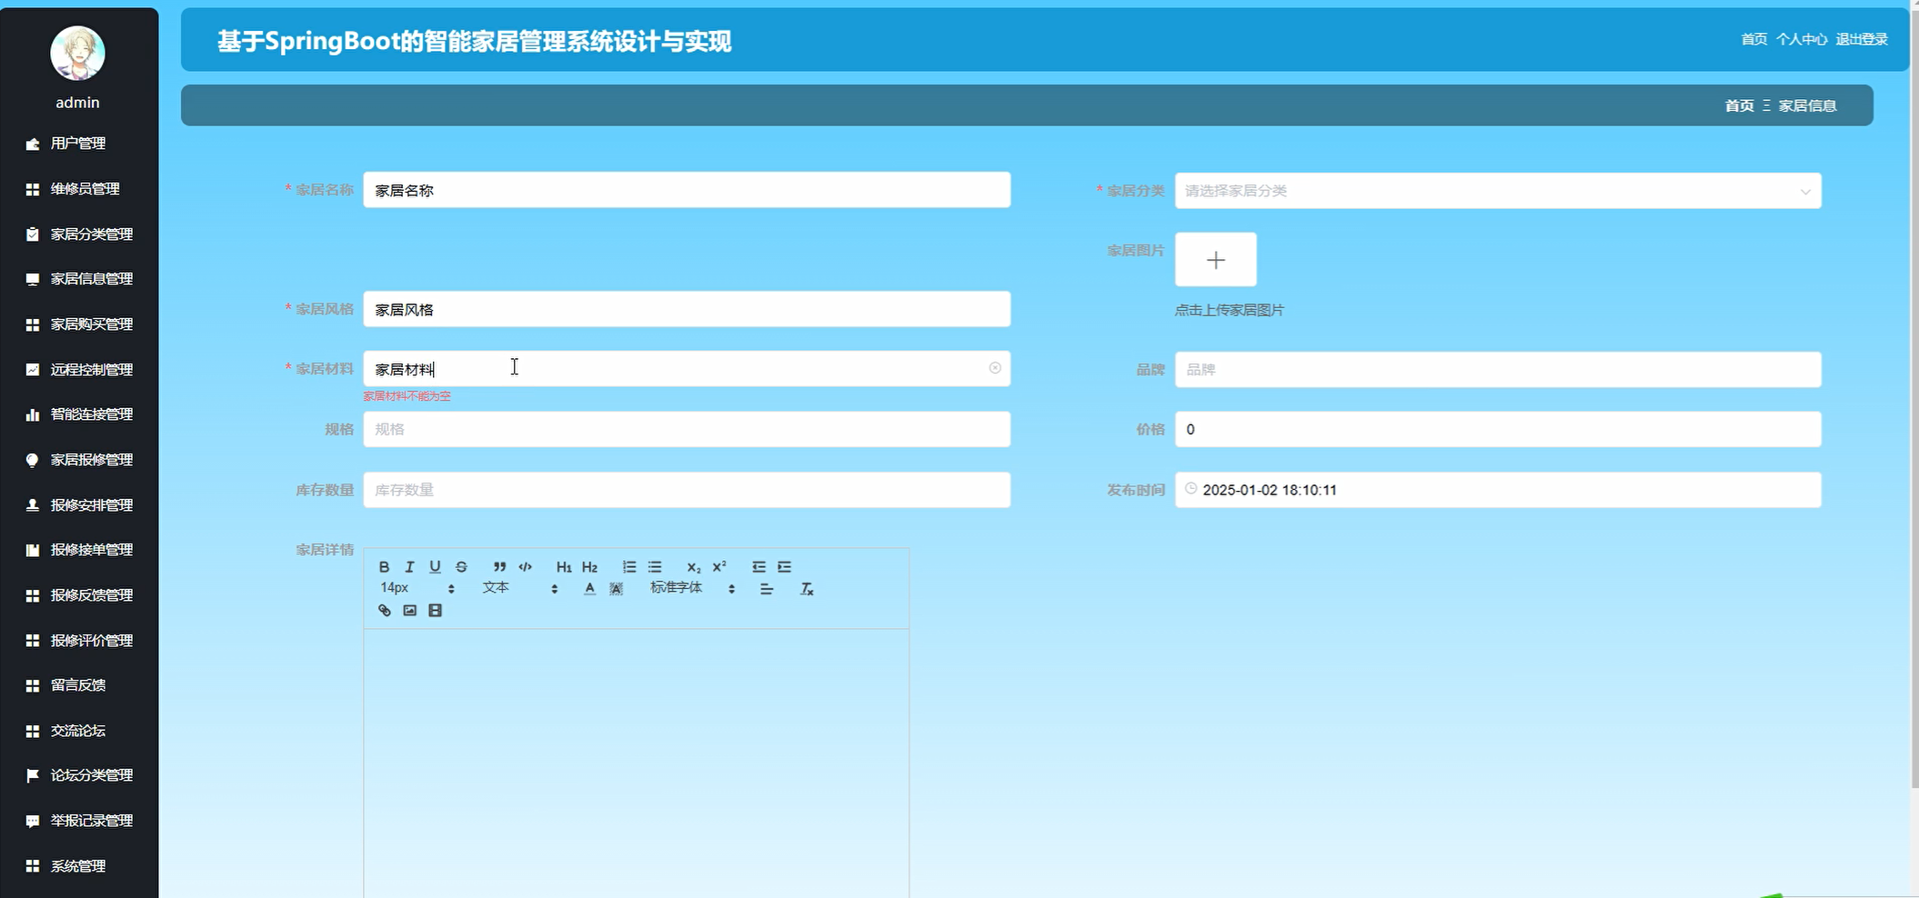
Task: Insert an image in the editor
Action: pos(409,611)
